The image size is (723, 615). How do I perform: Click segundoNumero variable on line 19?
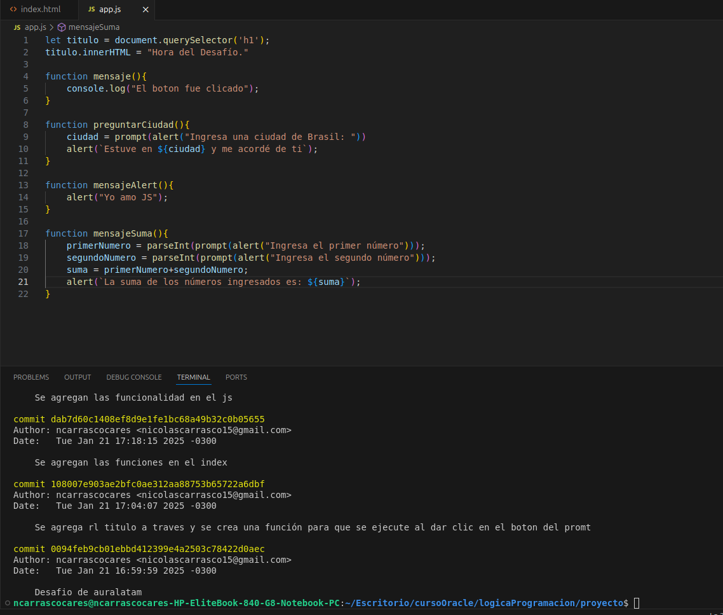(x=102, y=258)
